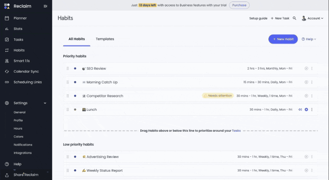Screen dimensions: 329x180
Task: Open Smart 1:1s in the sidebar
Action: [22, 61]
